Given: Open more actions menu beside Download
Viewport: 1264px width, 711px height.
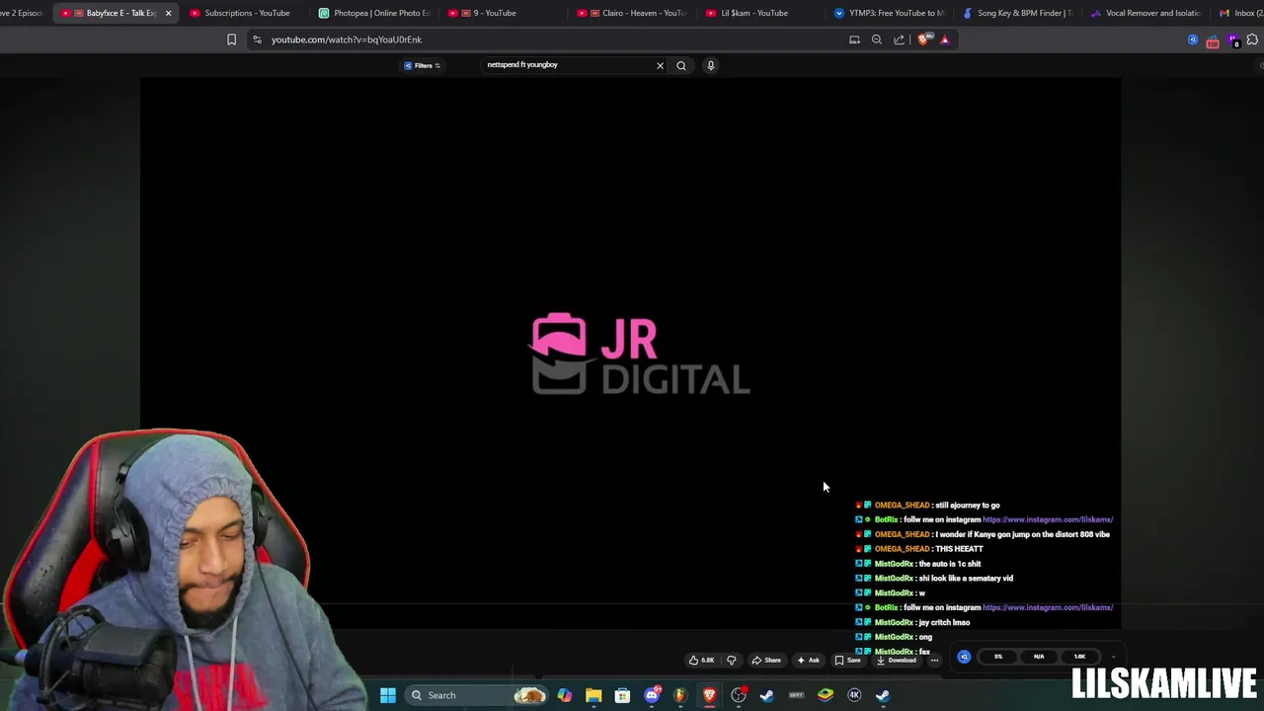Looking at the screenshot, I should pos(934,660).
